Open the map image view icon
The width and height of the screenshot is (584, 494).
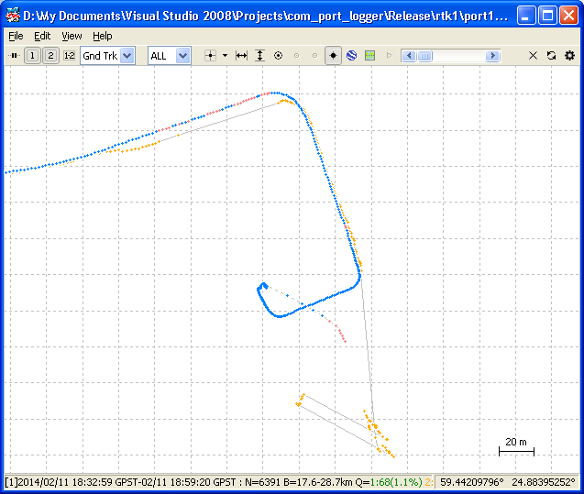pyautogui.click(x=369, y=56)
